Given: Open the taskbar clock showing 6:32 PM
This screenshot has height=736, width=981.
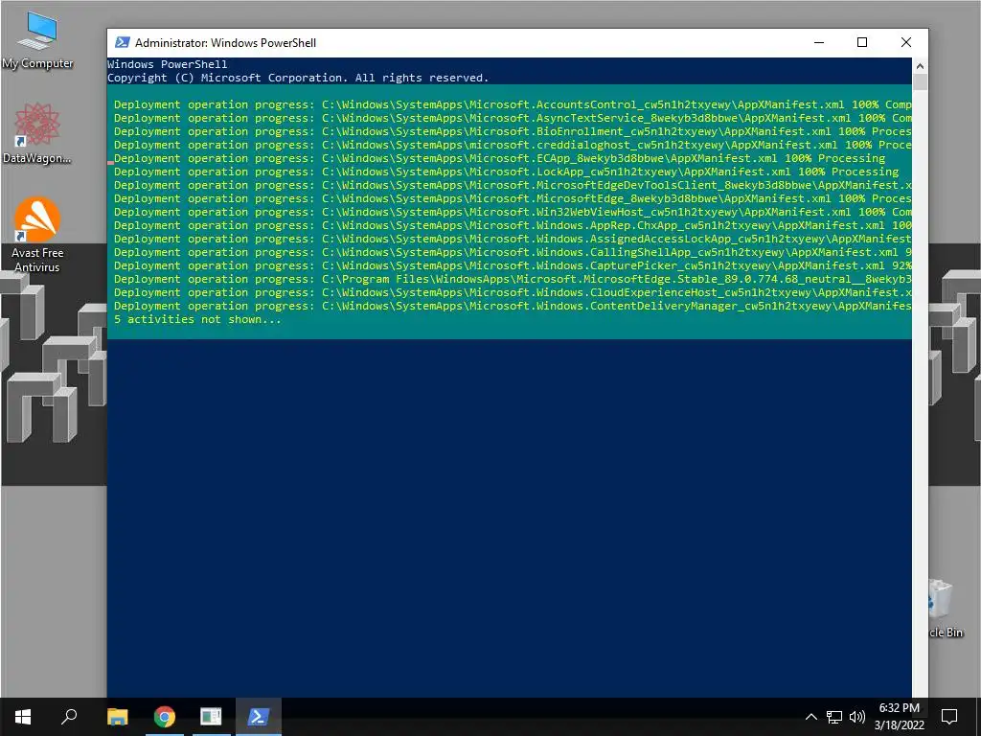Looking at the screenshot, I should coord(899,717).
